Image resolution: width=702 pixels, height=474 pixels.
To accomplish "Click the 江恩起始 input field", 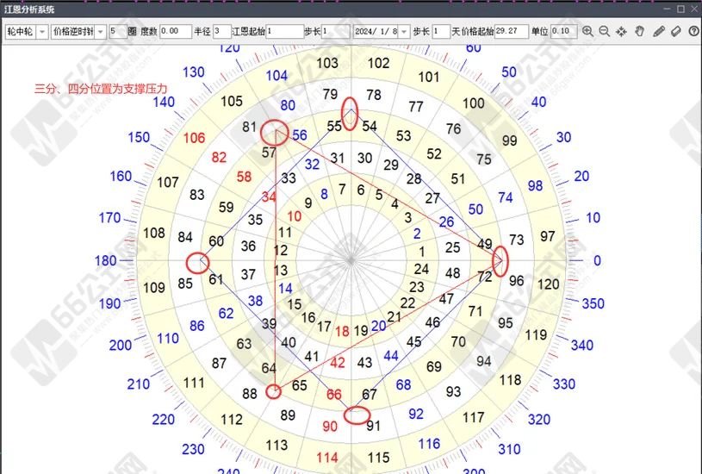I will pyautogui.click(x=285, y=31).
